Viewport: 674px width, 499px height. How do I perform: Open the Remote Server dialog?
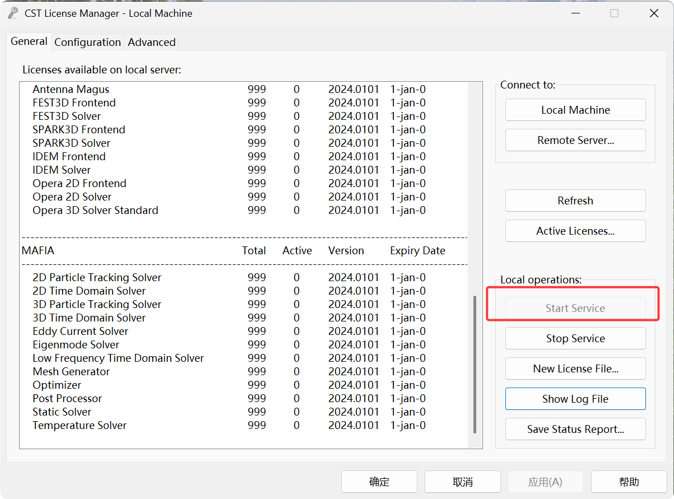575,140
